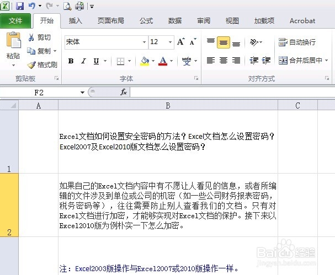Switch to Add-ins (加载项) tab
335x275 pixels.
[264, 21]
